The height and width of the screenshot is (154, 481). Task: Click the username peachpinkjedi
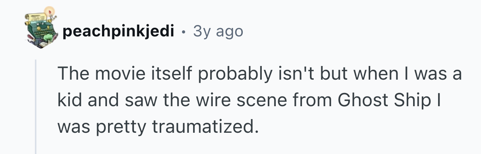tap(118, 31)
